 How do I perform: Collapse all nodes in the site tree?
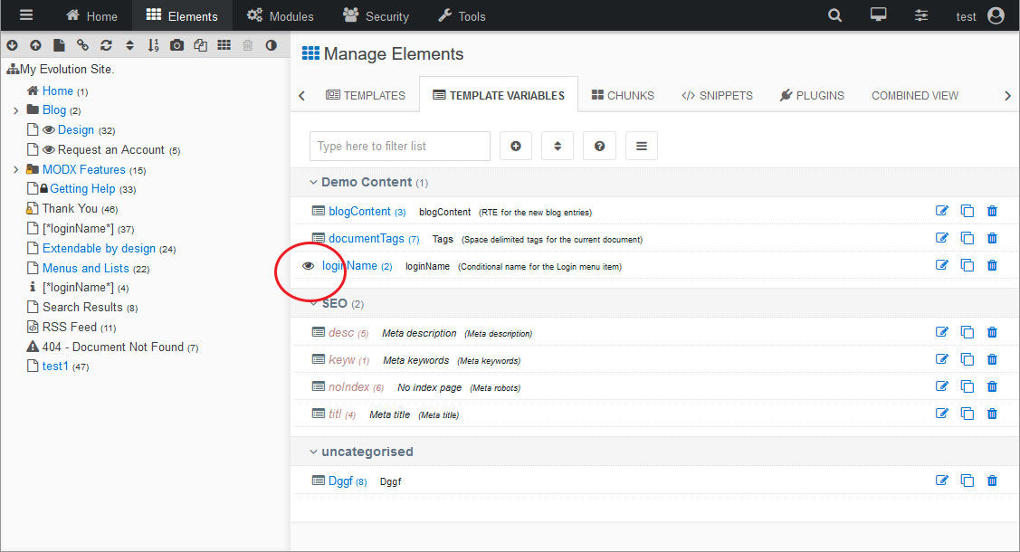click(35, 44)
